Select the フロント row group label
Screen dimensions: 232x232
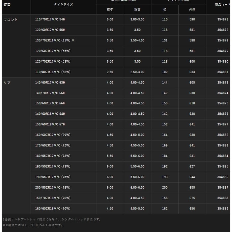[x=11, y=20]
